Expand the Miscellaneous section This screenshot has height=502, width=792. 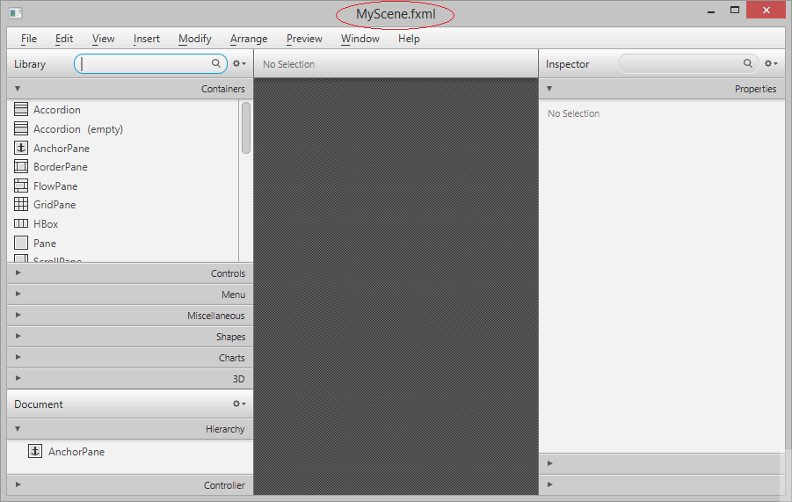click(130, 316)
